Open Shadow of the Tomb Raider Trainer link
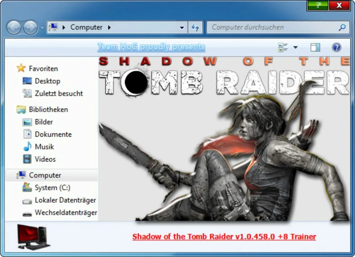 (224, 237)
